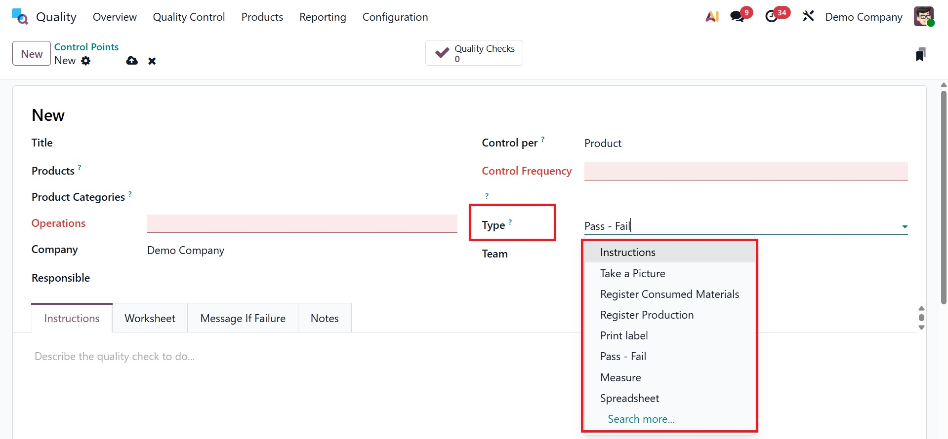948x439 pixels.
Task: Click the Control Frequency input field
Action: [745, 171]
